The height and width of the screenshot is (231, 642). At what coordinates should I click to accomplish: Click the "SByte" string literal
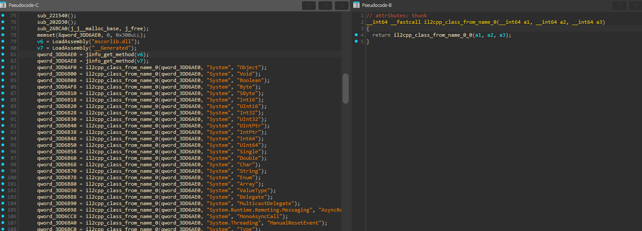(248, 93)
